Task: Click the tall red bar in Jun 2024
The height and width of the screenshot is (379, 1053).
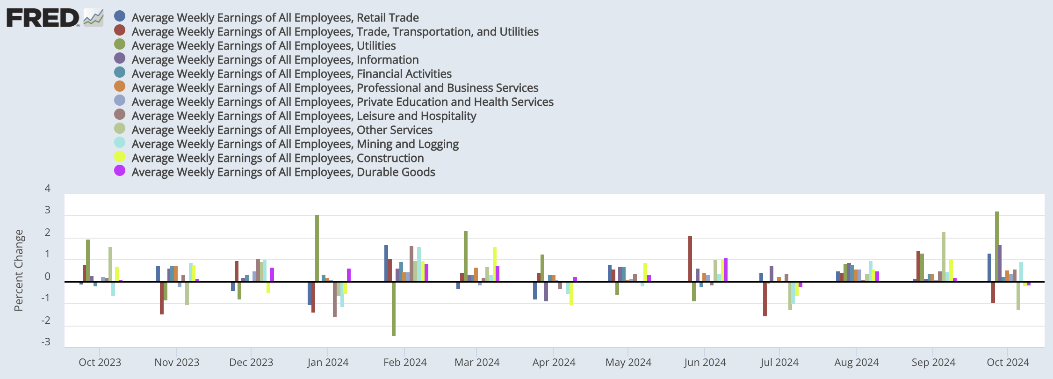Action: [x=690, y=258]
